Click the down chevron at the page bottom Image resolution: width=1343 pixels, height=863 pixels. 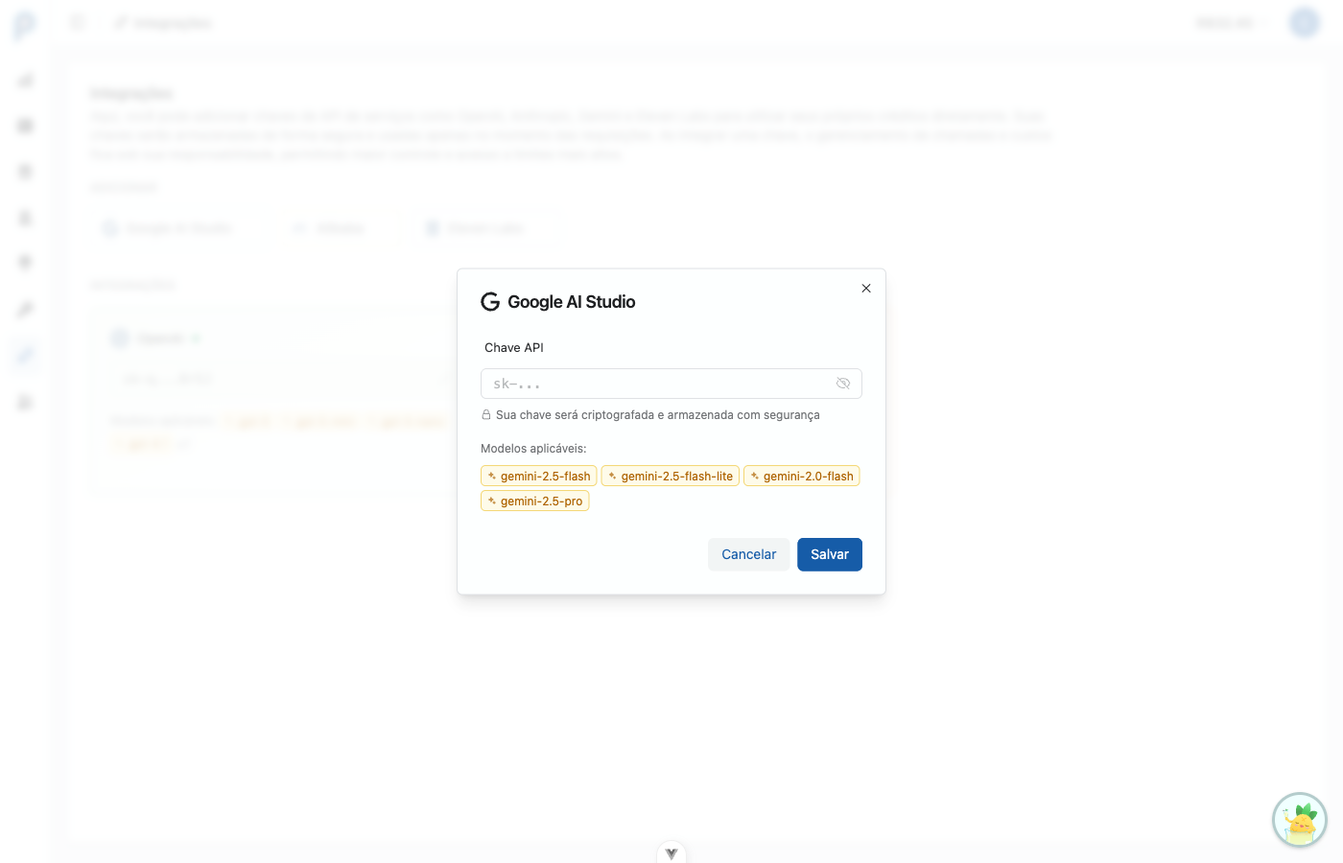pos(671,852)
